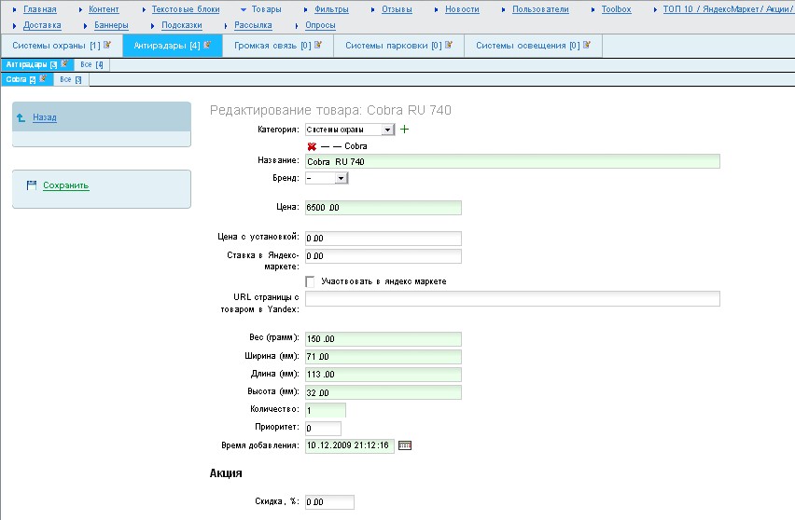
Task: Click the Количество field
Action: (x=326, y=410)
